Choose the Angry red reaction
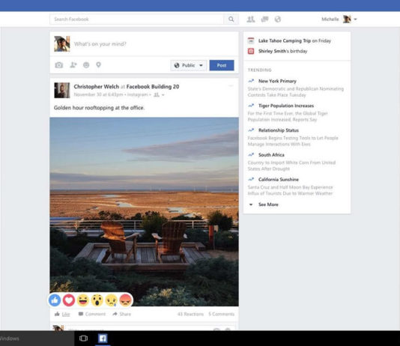 click(125, 300)
